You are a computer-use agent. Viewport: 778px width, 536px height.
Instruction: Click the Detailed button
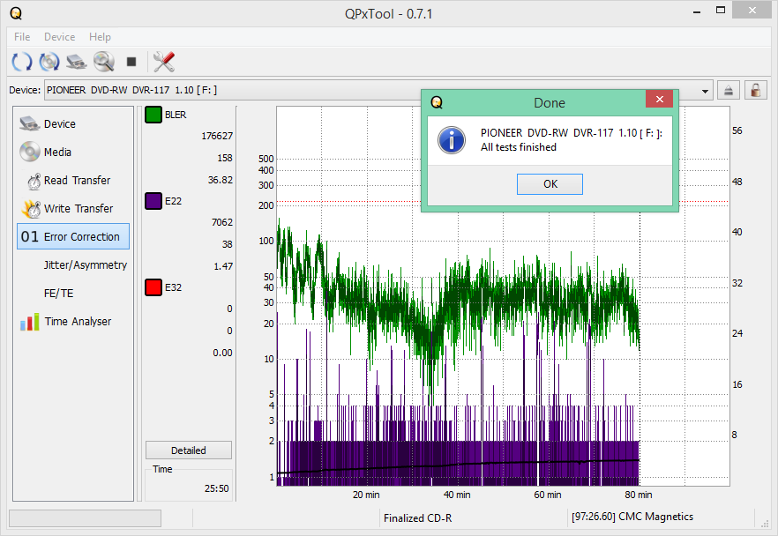(x=189, y=450)
